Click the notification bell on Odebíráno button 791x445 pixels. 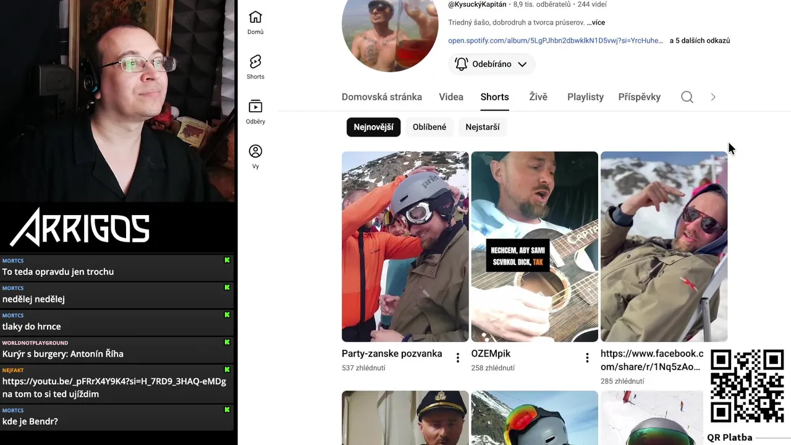[x=461, y=64]
